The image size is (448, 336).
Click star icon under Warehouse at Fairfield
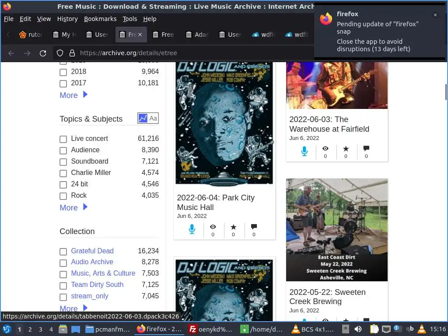(346, 149)
